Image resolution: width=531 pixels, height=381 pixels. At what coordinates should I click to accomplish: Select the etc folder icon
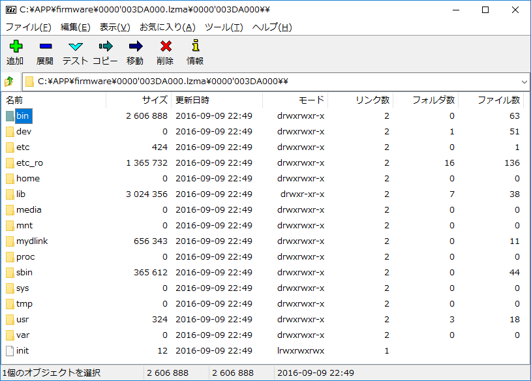pyautogui.click(x=10, y=147)
